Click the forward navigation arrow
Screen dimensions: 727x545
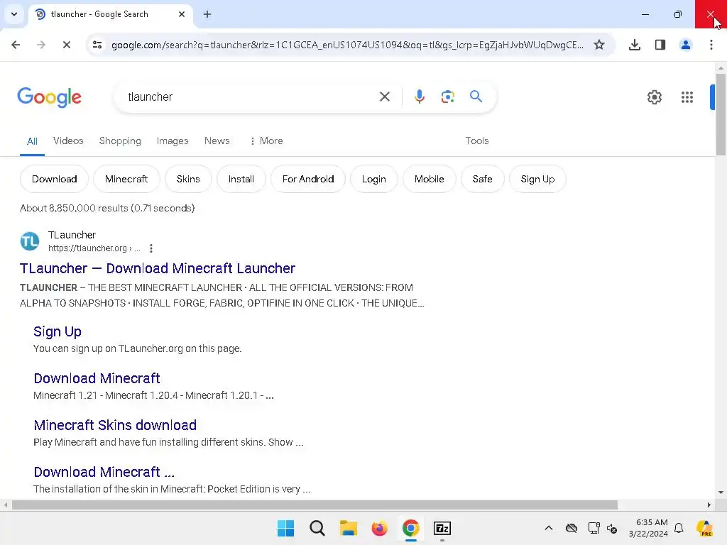(40, 45)
